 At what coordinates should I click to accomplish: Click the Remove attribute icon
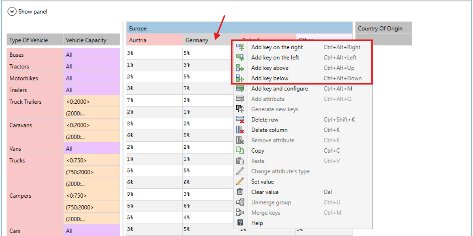[240, 140]
